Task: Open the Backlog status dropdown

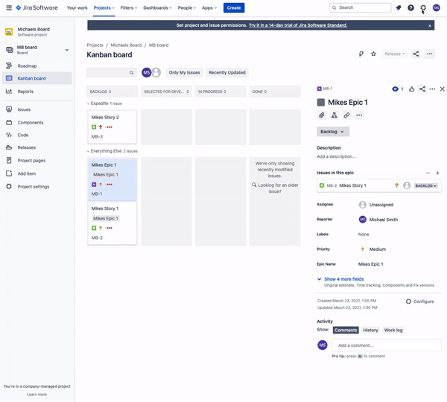Action: [x=332, y=132]
